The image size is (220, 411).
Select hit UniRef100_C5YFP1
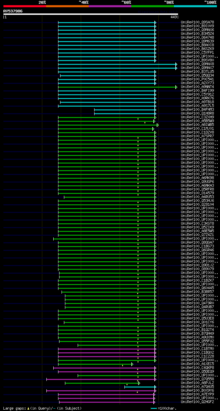[x=197, y=53]
